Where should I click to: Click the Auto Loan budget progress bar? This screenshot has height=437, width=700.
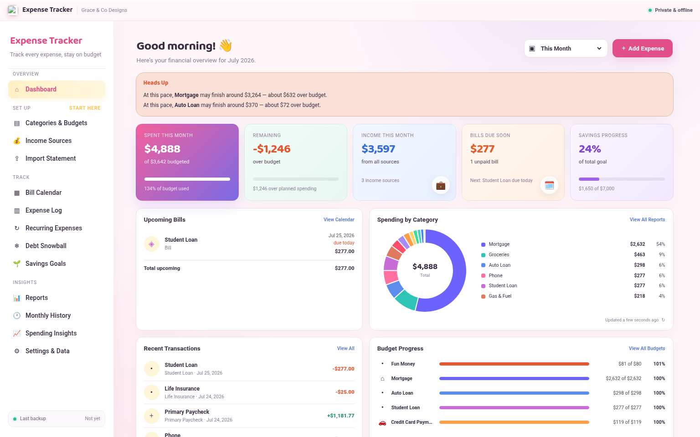pyautogui.click(x=514, y=393)
